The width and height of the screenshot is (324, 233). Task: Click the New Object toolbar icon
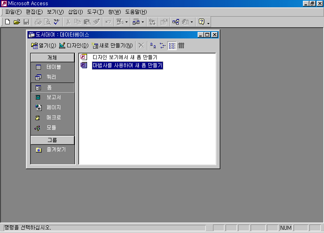click(x=185, y=22)
